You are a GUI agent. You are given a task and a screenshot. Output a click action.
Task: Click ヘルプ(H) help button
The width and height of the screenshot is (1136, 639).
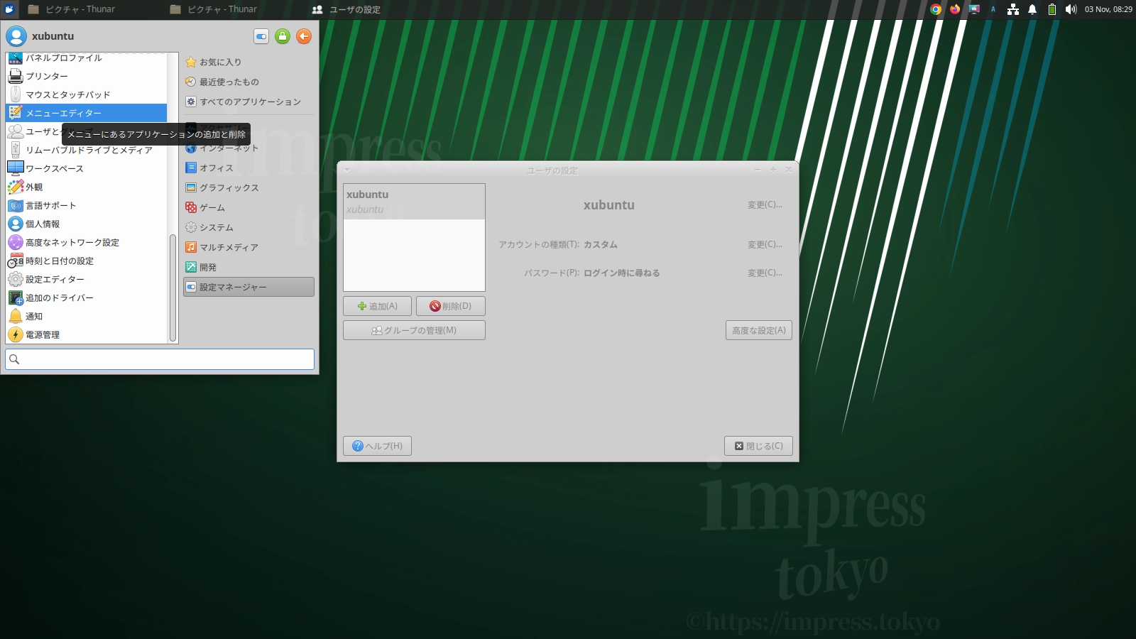pos(377,446)
